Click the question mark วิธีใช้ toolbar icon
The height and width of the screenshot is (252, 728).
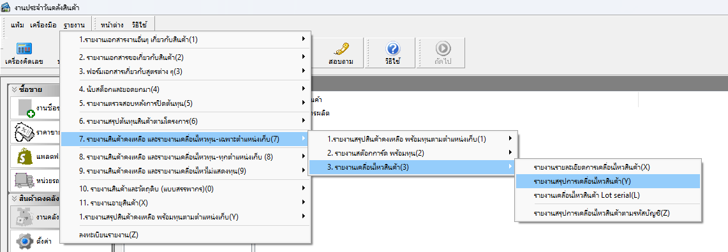pyautogui.click(x=393, y=48)
